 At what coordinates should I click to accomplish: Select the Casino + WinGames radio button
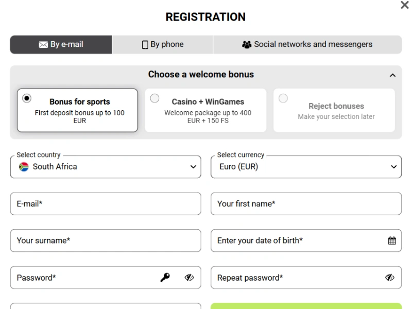pyautogui.click(x=154, y=98)
